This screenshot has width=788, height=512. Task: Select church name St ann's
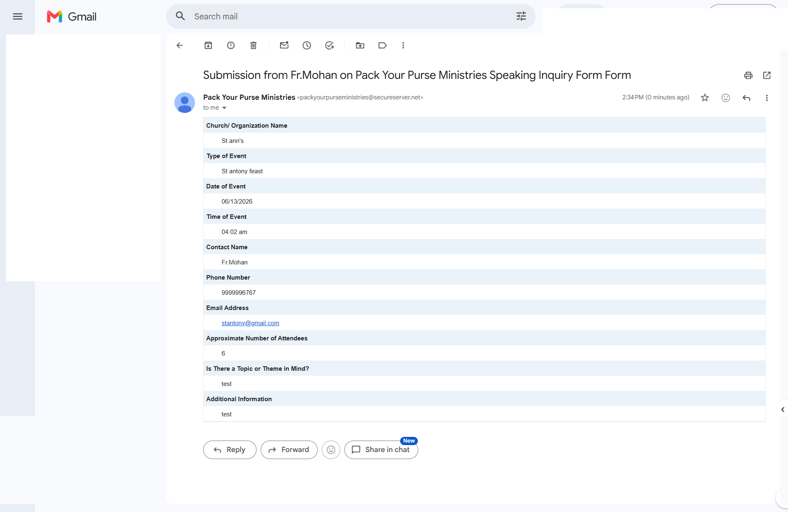pos(233,141)
